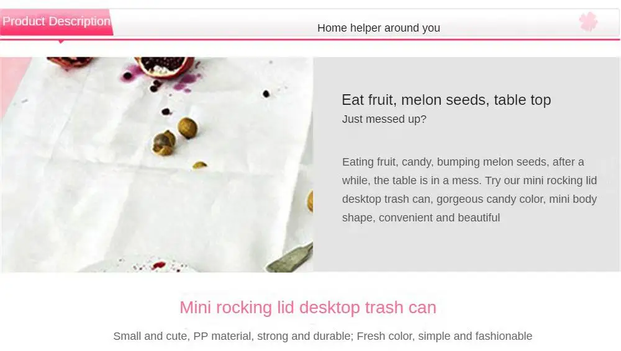Click the pomegranate piece in photo's top-left corner
621x351 pixels.
click(x=70, y=62)
